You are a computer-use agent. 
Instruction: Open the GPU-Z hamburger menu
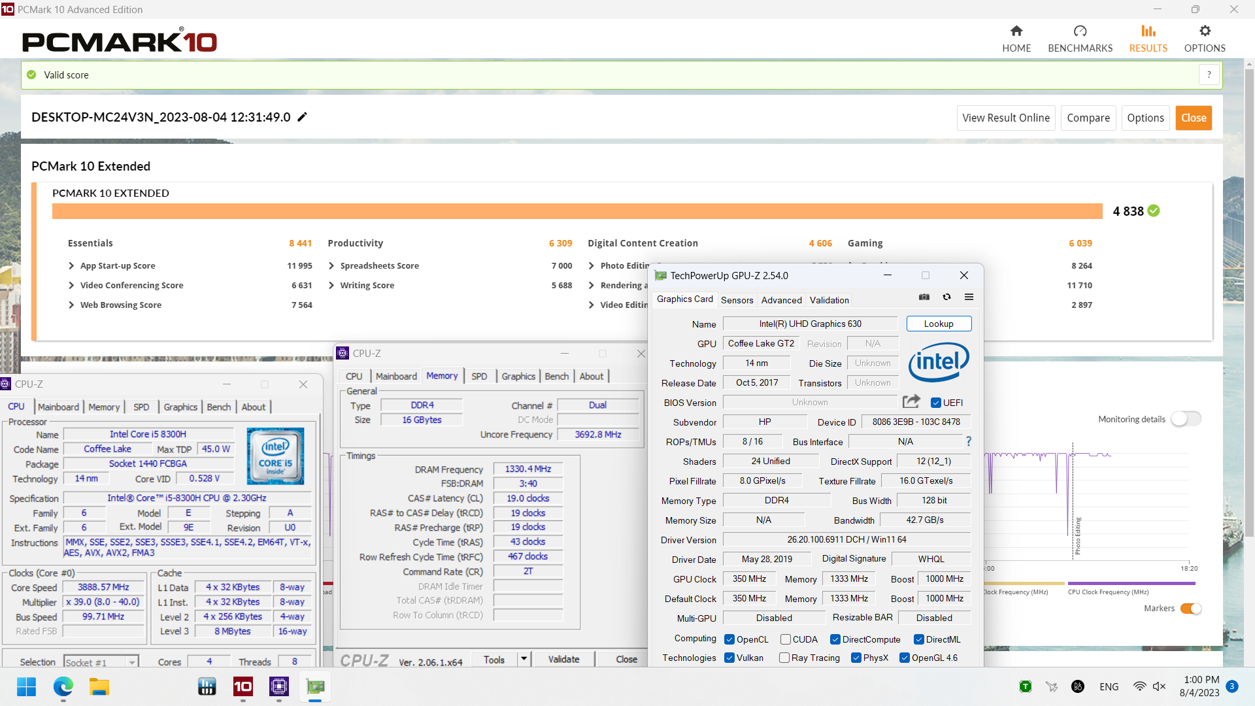pos(969,297)
